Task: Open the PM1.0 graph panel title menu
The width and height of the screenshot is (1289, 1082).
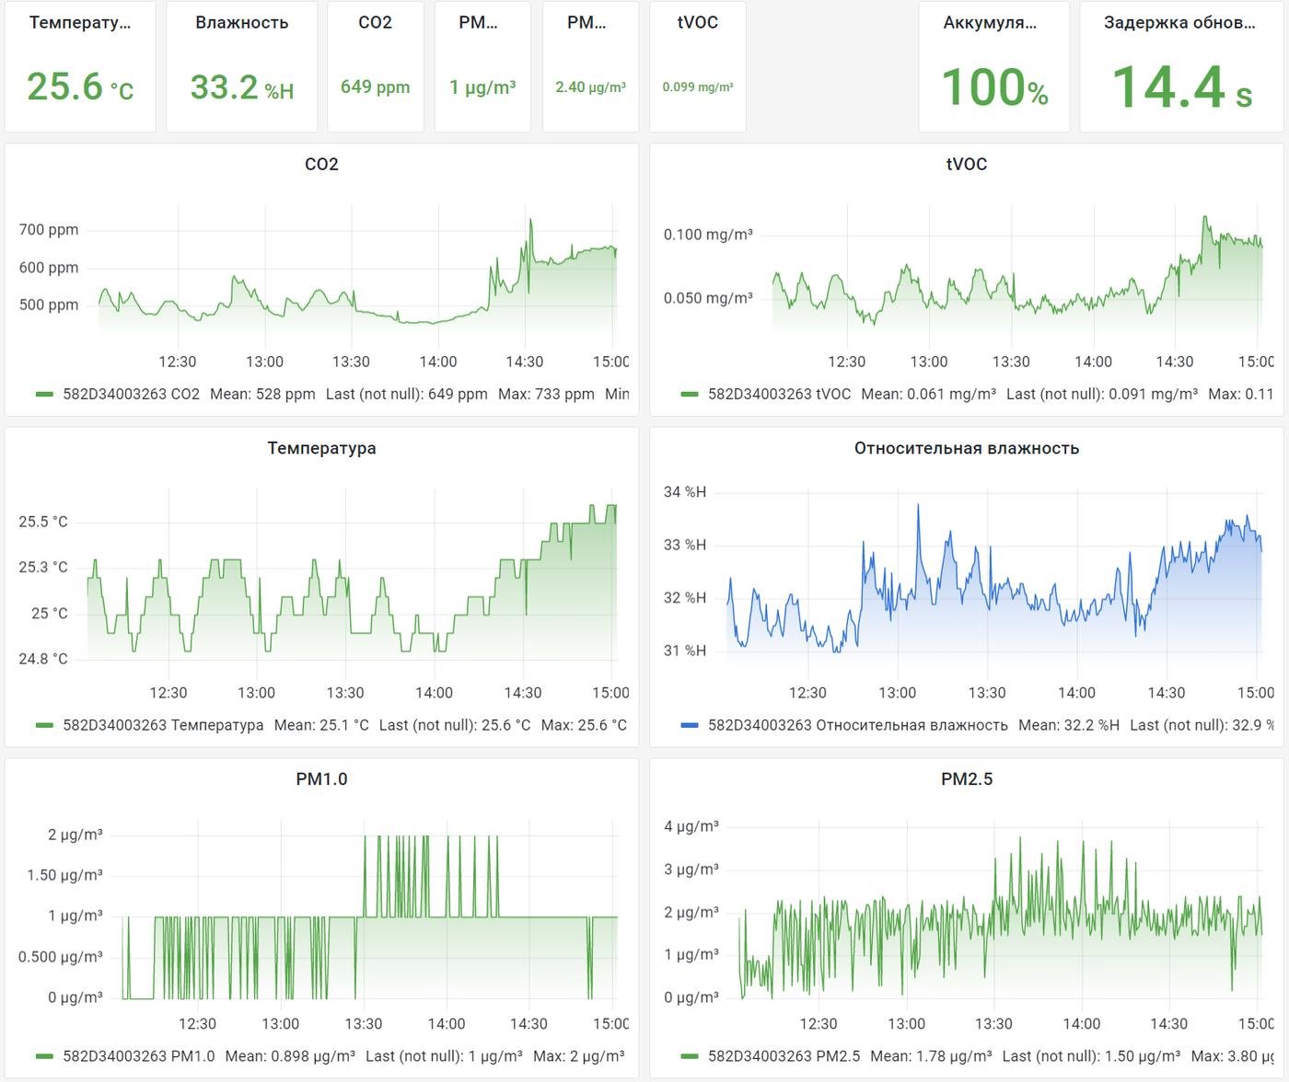Action: pos(321,779)
